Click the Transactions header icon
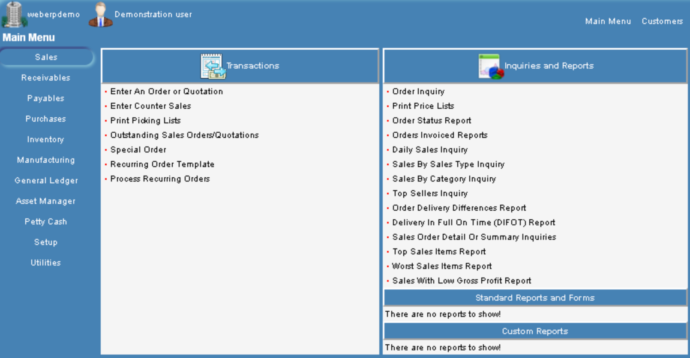Viewport: 690px width, 358px height. pos(213,66)
